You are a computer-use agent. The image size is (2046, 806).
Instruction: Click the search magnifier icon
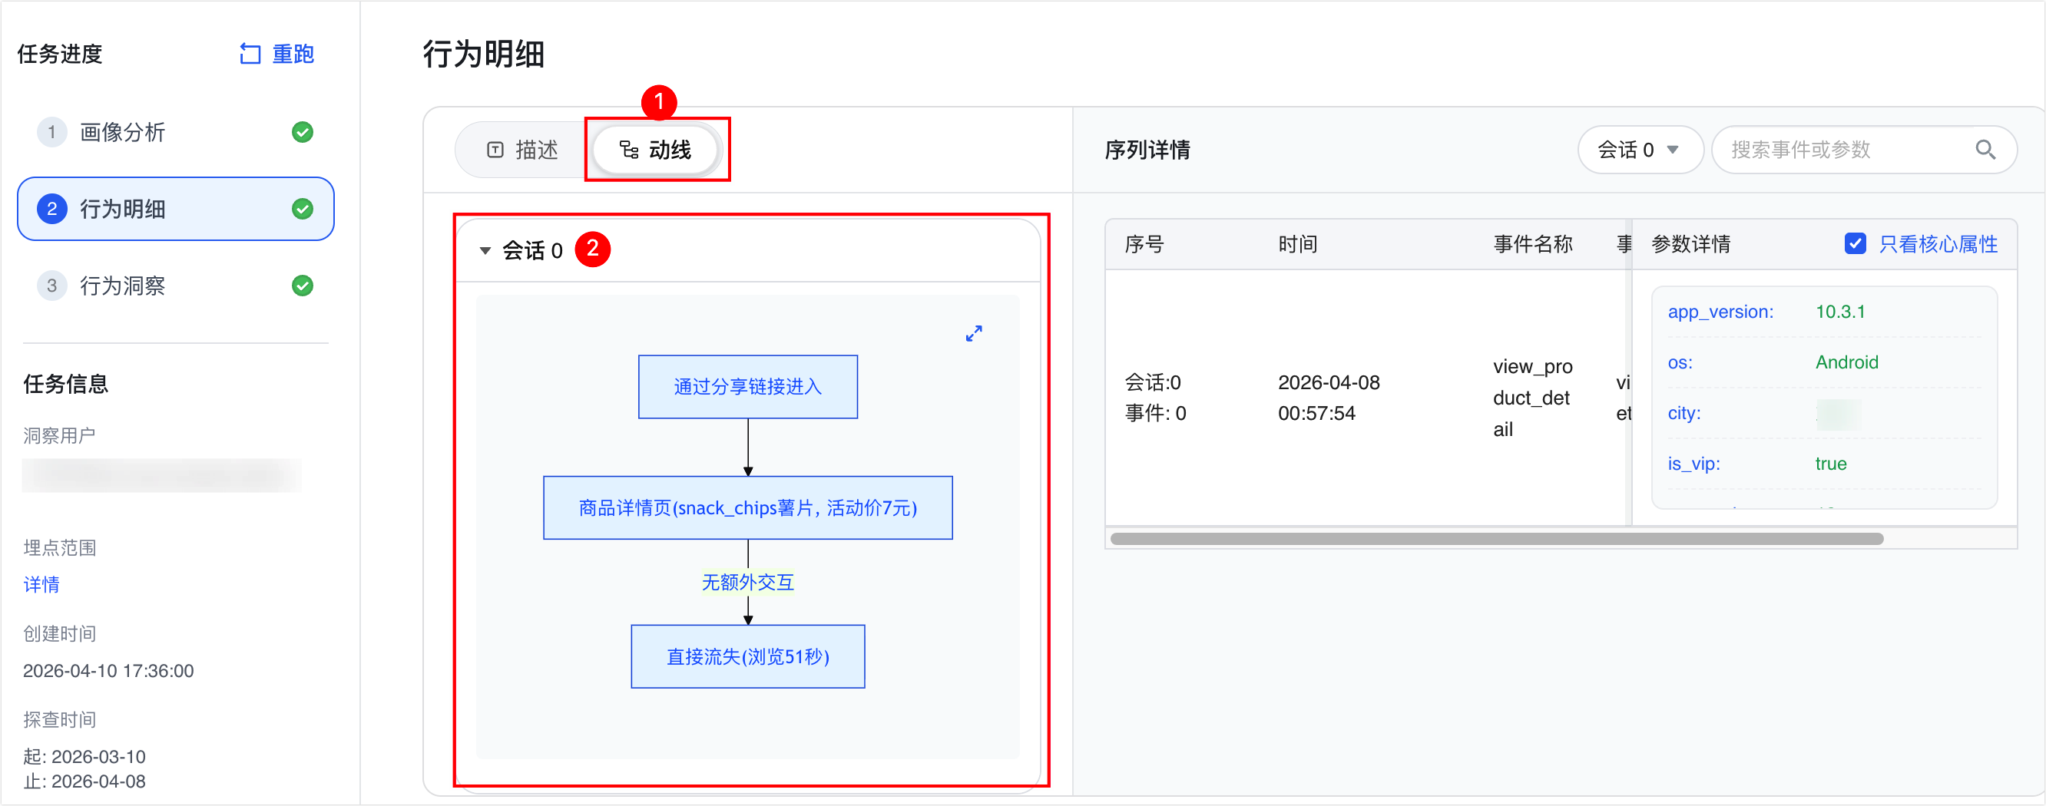point(1985,150)
